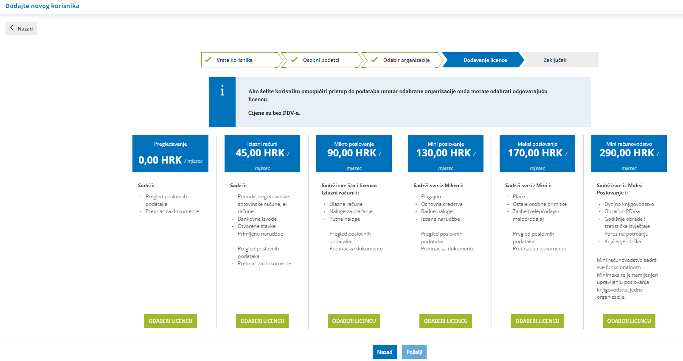Go to the Vrsta korisnika wizard step

tap(241, 60)
